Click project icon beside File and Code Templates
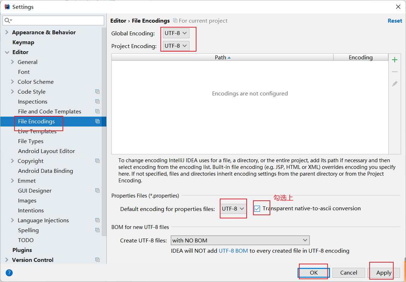 click(98, 111)
